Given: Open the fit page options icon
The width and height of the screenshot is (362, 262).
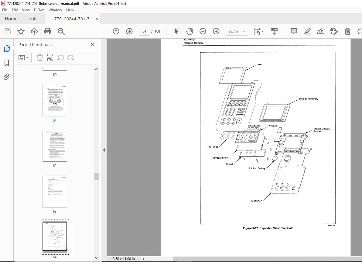Looking at the screenshot, I should click(x=258, y=31).
